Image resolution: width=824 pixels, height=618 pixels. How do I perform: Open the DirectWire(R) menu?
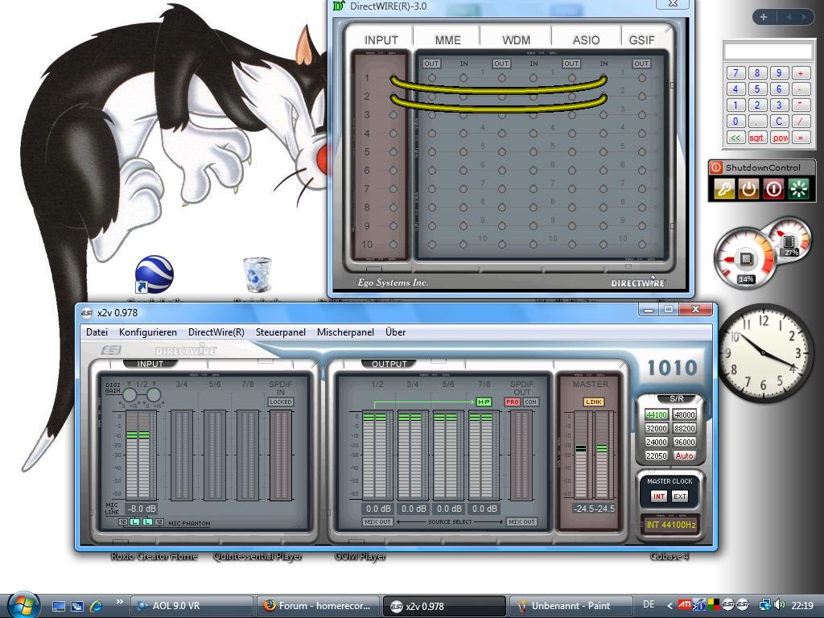coord(216,332)
